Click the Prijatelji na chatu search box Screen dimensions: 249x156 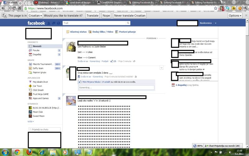(45, 129)
